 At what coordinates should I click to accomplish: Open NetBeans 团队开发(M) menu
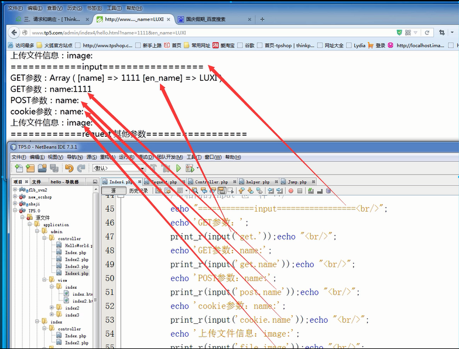click(x=170, y=157)
